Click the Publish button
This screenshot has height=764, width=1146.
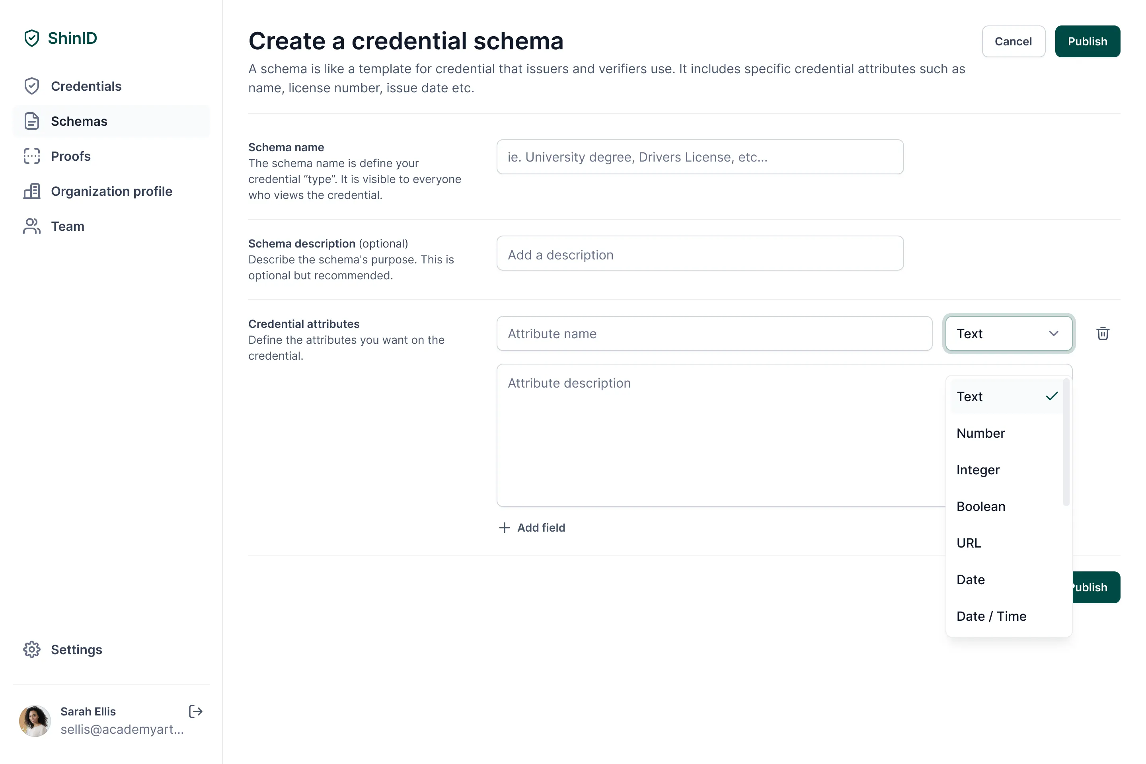[x=1088, y=41]
